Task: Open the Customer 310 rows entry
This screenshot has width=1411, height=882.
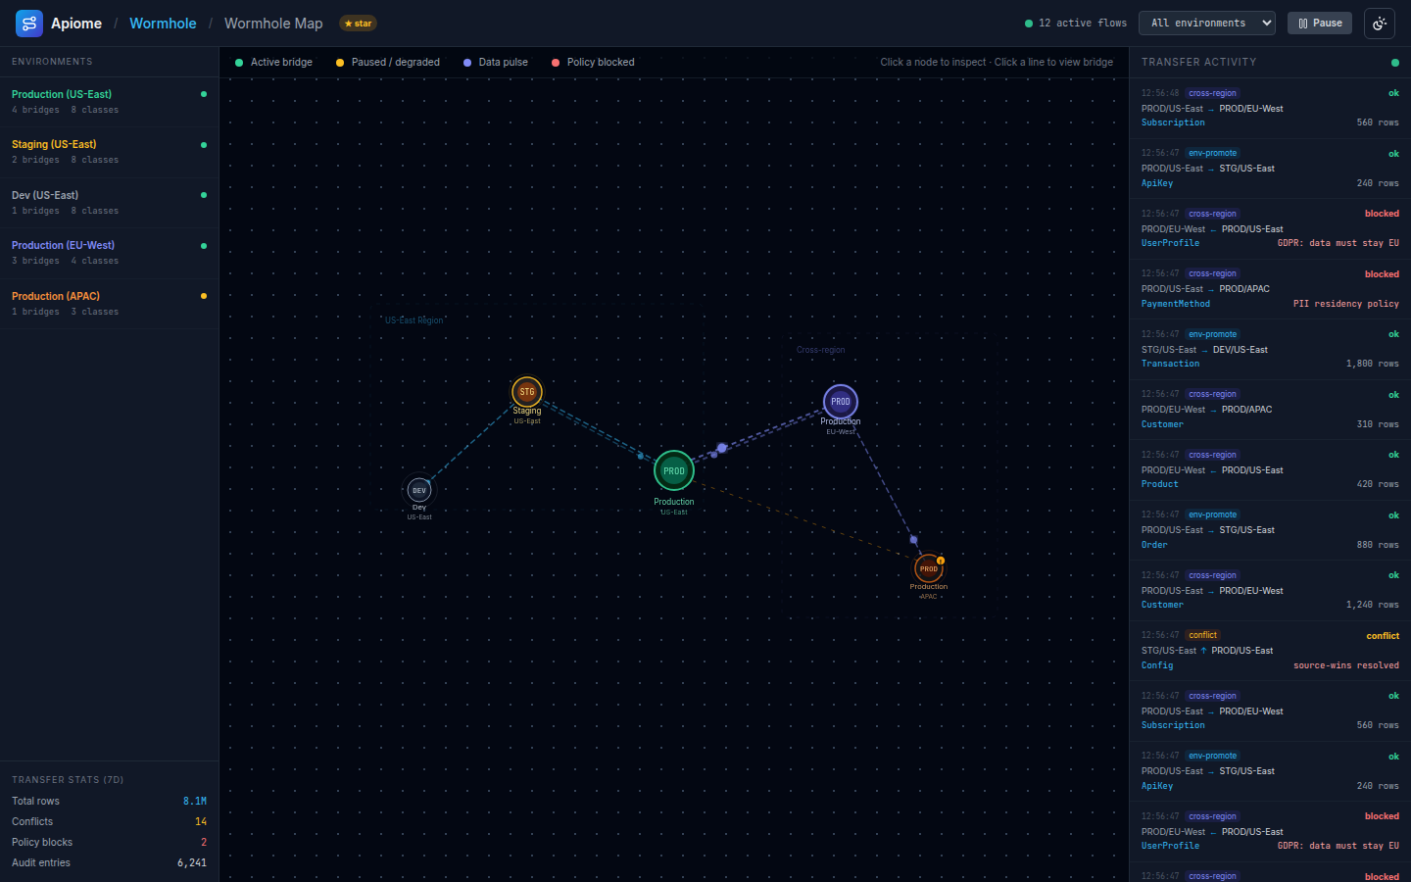Action: pyautogui.click(x=1270, y=410)
